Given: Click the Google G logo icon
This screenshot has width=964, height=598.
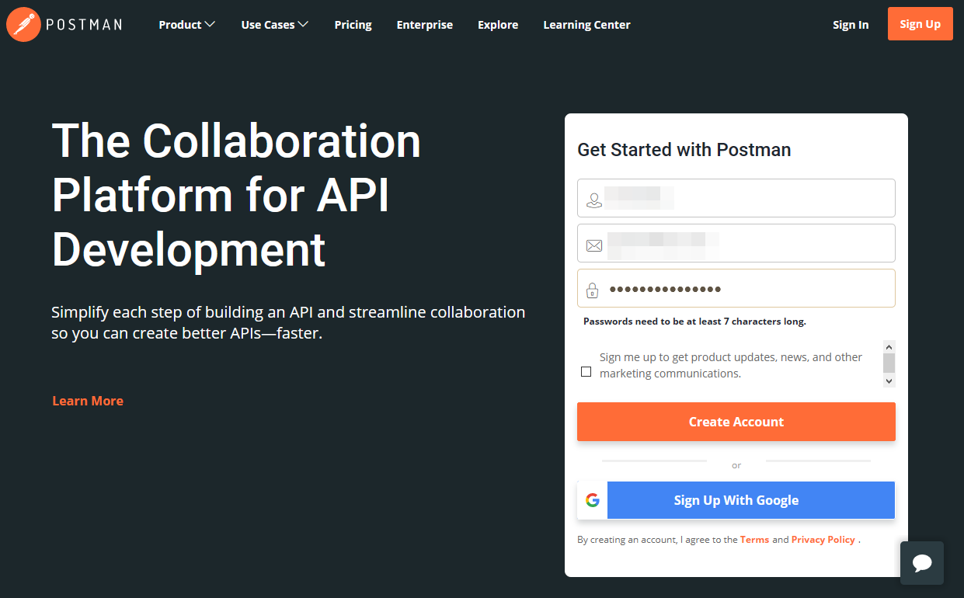Looking at the screenshot, I should pyautogui.click(x=593, y=500).
